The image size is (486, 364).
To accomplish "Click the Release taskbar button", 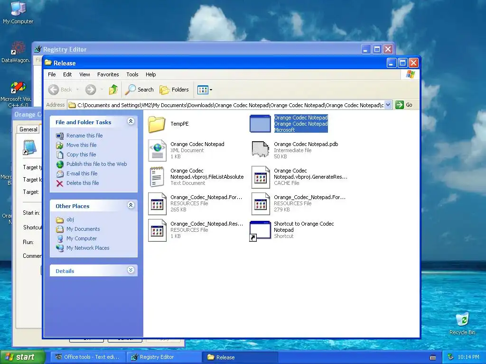I will click(240, 357).
